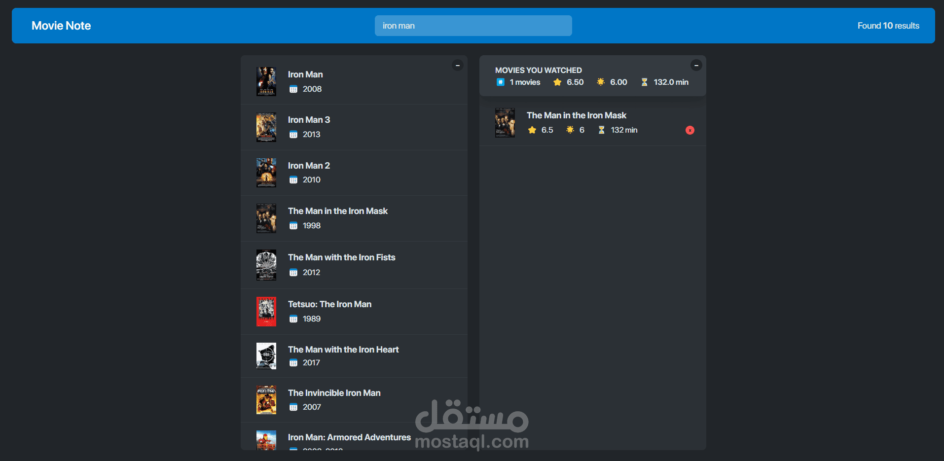Select 'Iron Man: Armored Adventures' title
944x461 pixels.
click(349, 437)
